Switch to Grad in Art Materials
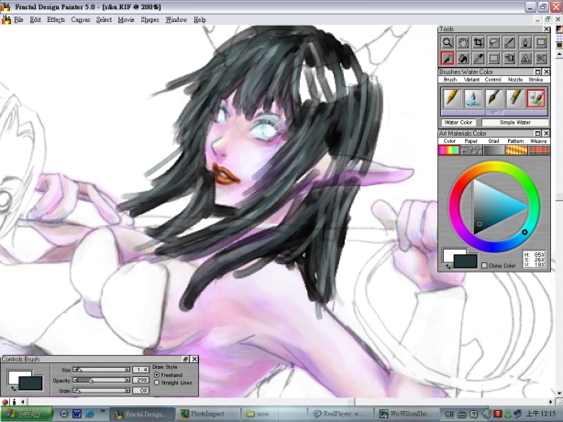 tap(493, 148)
